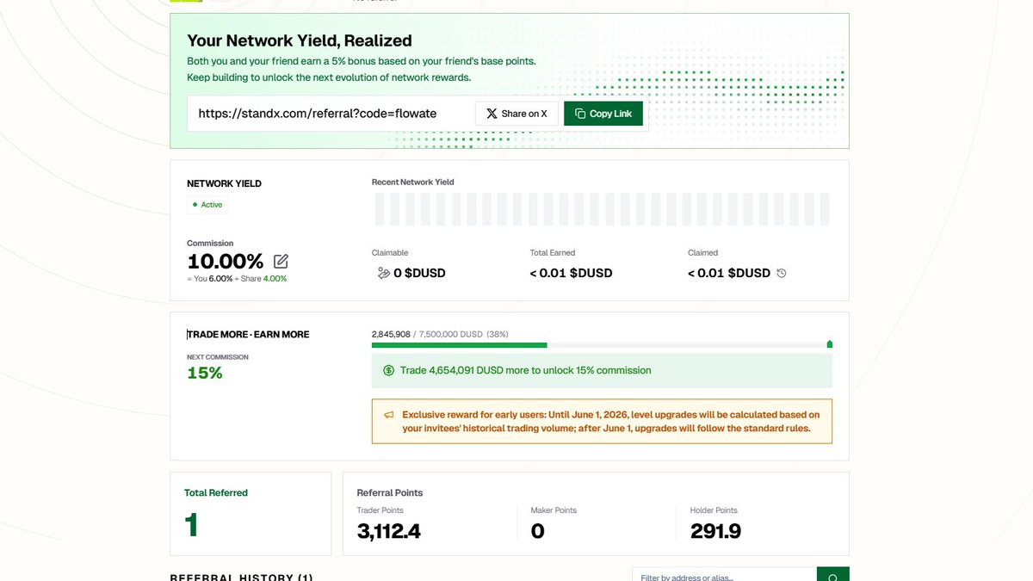Click the '15%' next commission value
Viewport: 1033px width, 581px height.
click(205, 373)
